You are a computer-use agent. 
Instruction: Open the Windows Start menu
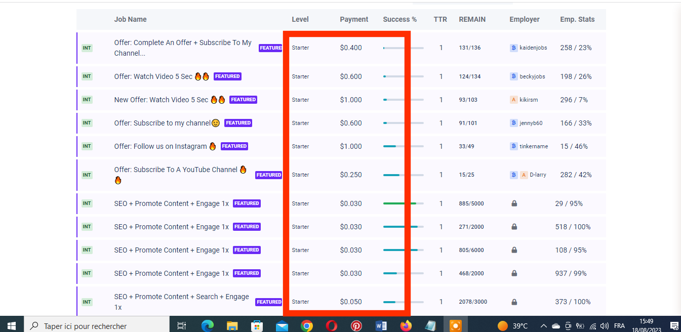click(x=12, y=325)
